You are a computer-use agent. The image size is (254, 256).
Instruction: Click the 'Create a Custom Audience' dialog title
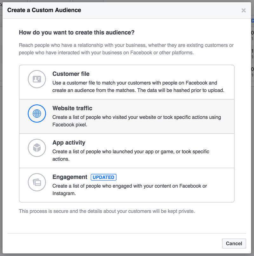(44, 10)
